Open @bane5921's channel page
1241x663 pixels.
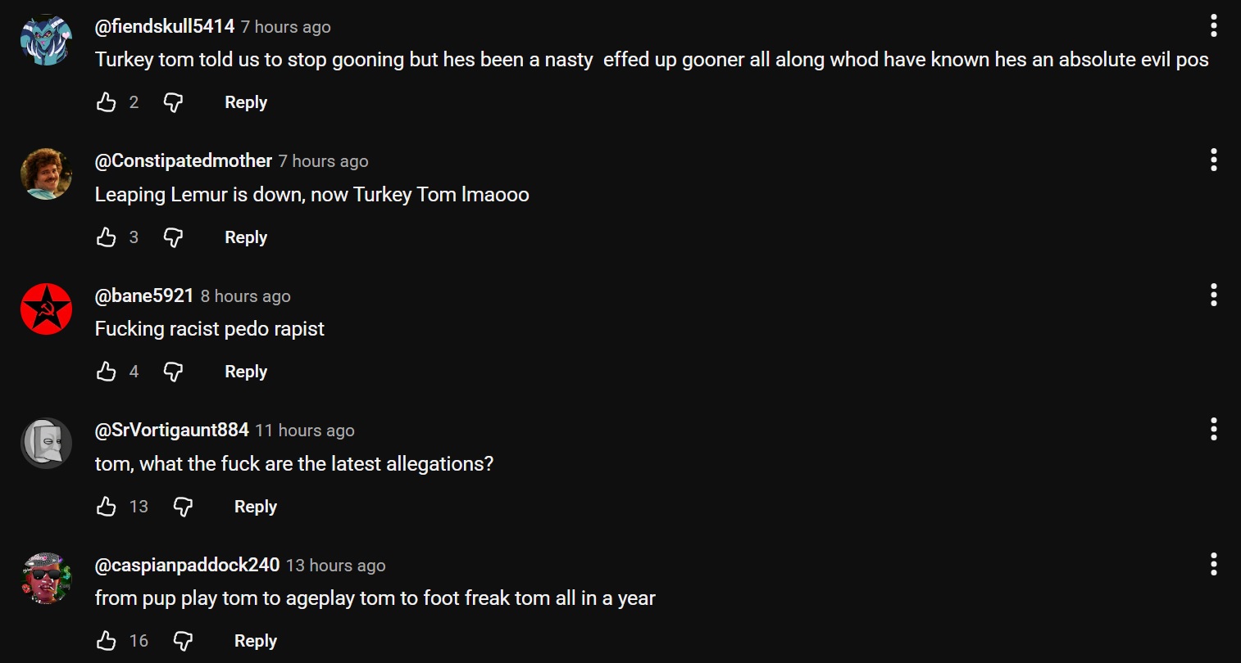point(144,295)
